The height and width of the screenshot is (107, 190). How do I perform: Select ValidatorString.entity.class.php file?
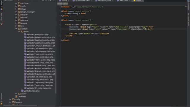click(39, 80)
